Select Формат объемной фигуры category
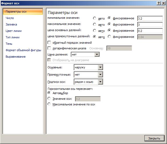The image size is (167, 144). click(x=23, y=50)
